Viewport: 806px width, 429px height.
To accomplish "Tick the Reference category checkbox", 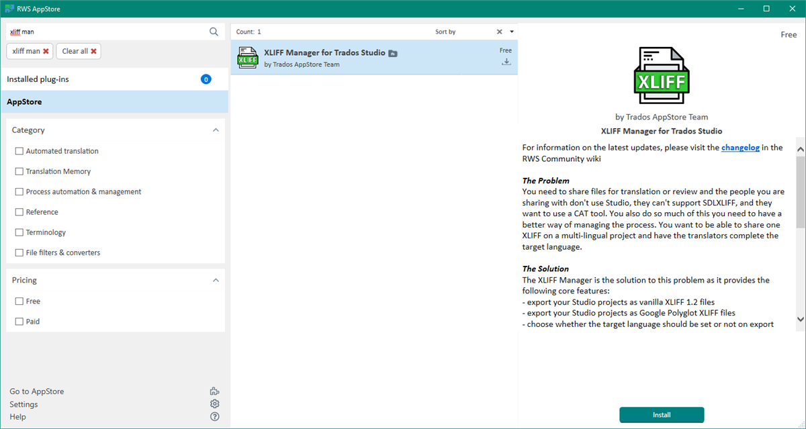I will pyautogui.click(x=19, y=211).
